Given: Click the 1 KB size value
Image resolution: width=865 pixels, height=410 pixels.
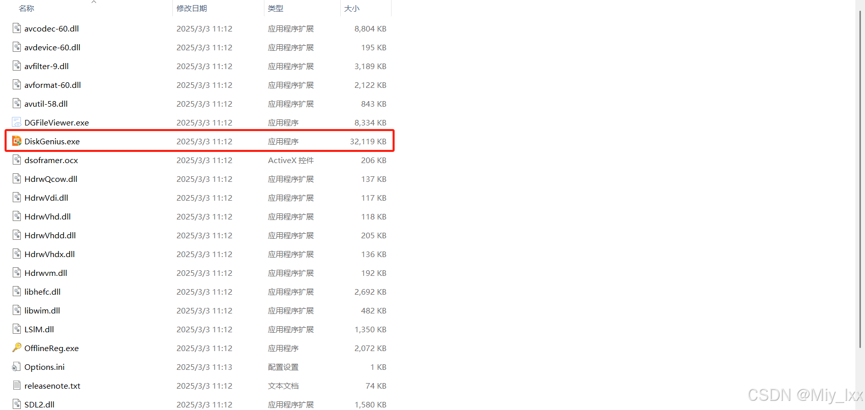Looking at the screenshot, I should [378, 367].
